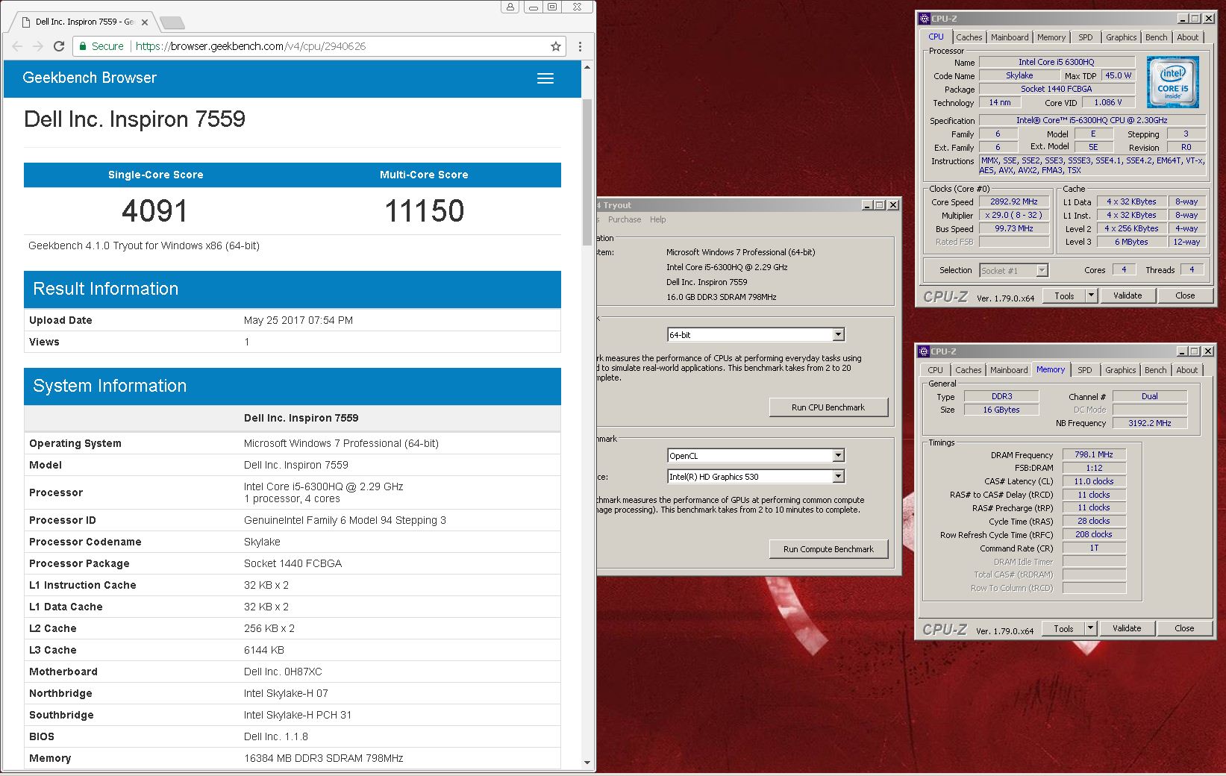Close the Dell Inc. Inspiron 7559 tab

(145, 22)
